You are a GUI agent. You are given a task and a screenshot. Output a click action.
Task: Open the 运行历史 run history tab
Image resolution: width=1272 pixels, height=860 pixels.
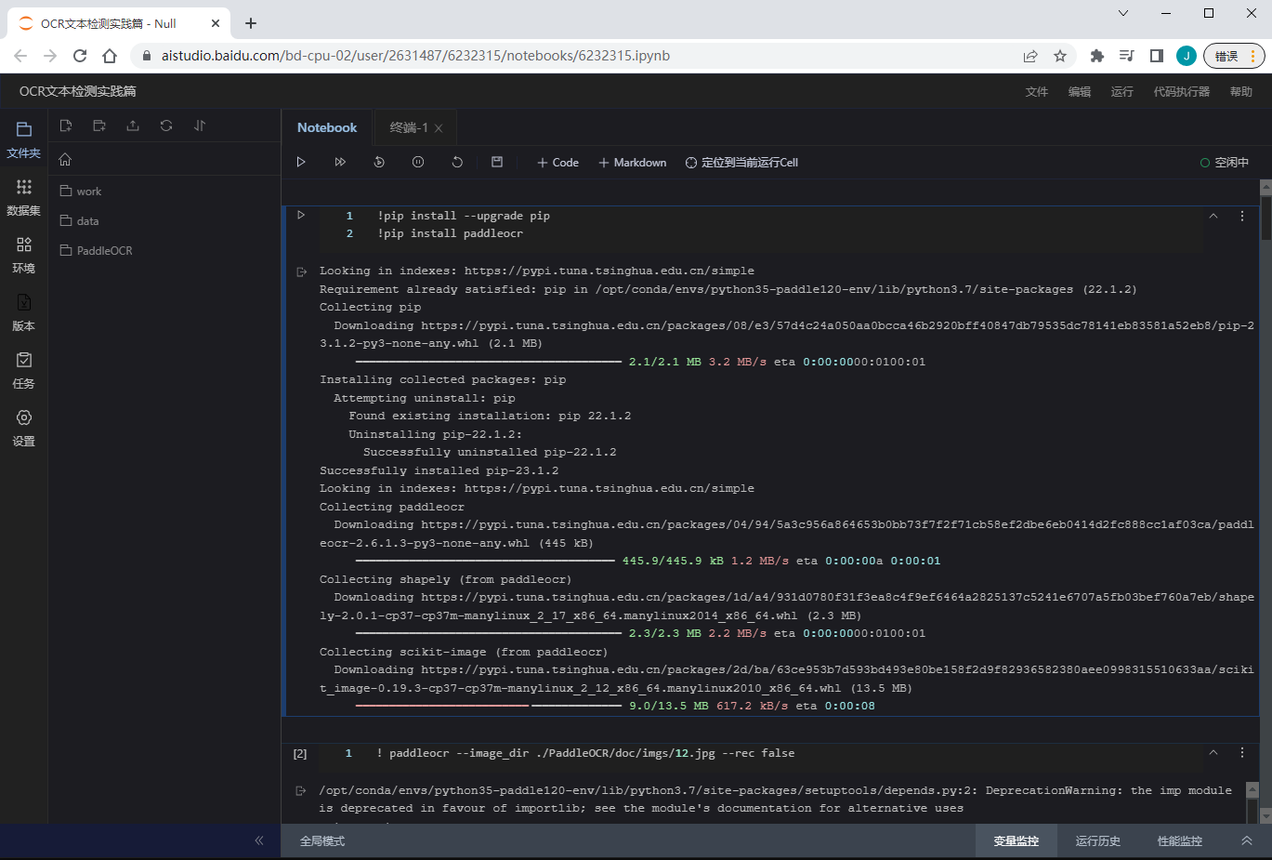[x=1098, y=841]
